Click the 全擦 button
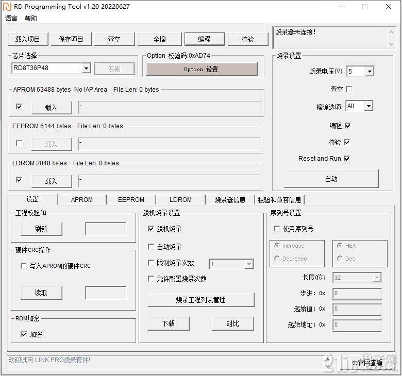Screen dimensions: 402x376 click(159, 39)
